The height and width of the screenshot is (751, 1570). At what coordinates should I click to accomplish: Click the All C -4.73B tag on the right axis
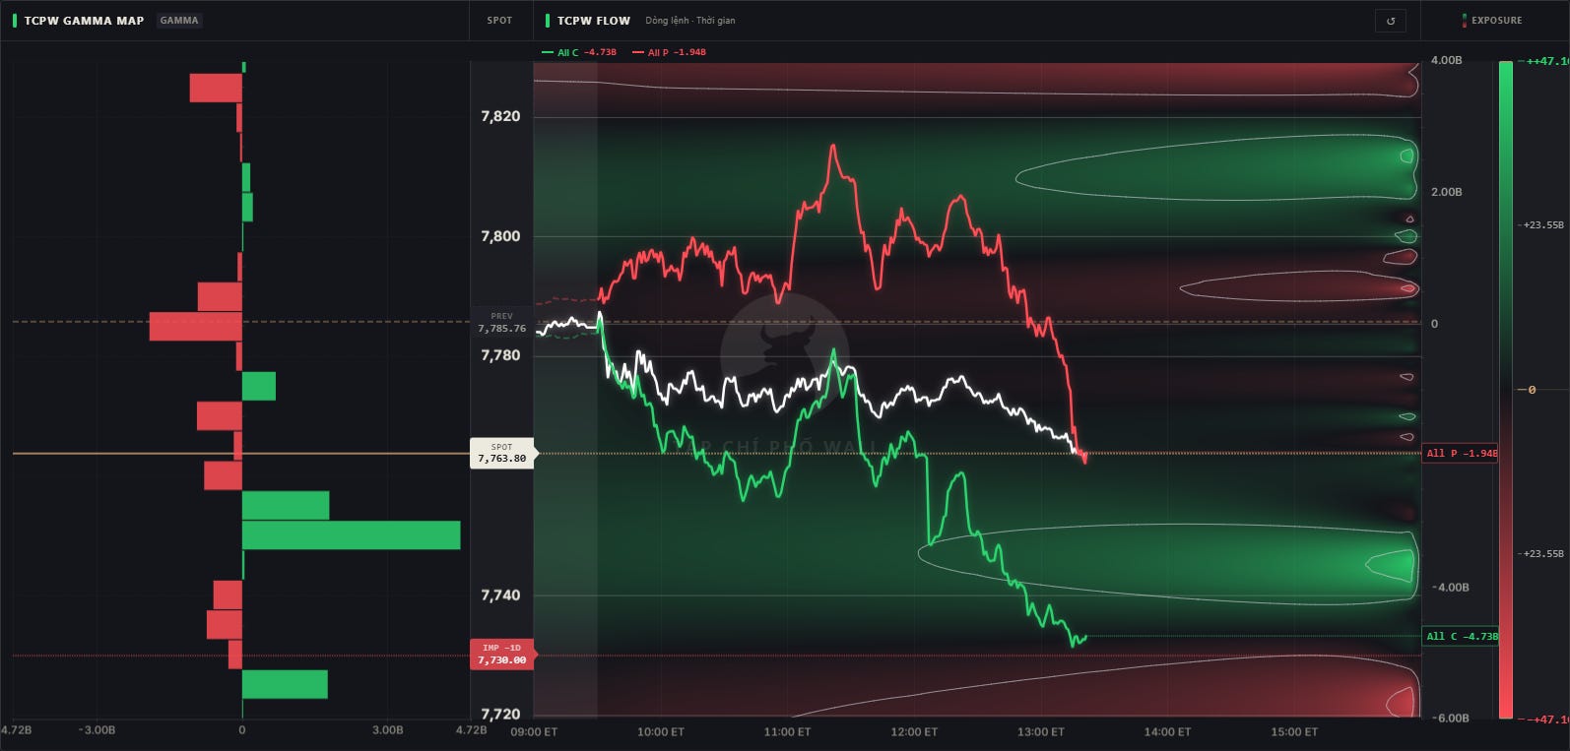pyautogui.click(x=1461, y=636)
